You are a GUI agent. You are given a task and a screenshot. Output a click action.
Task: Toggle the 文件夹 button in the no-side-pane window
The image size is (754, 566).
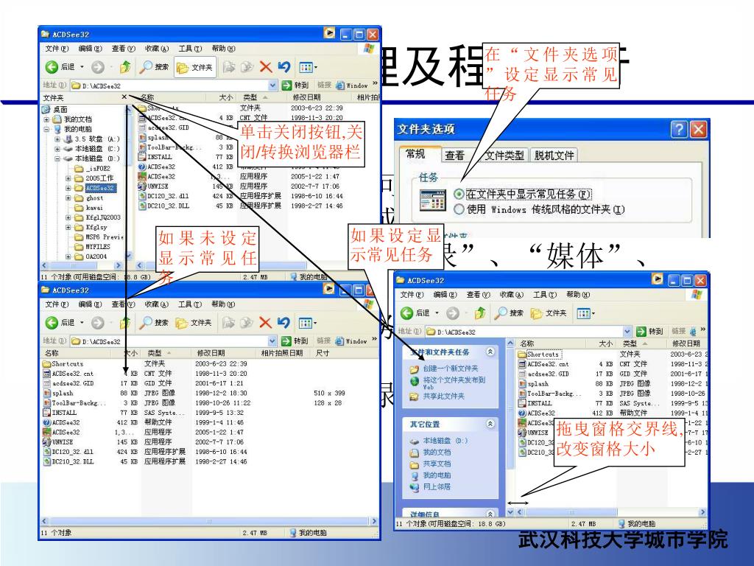pos(194,323)
